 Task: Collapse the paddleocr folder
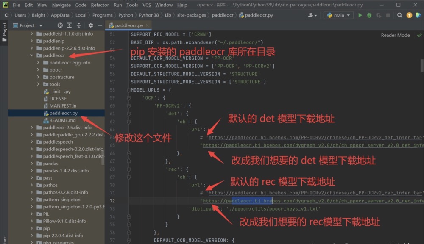coord(32,55)
